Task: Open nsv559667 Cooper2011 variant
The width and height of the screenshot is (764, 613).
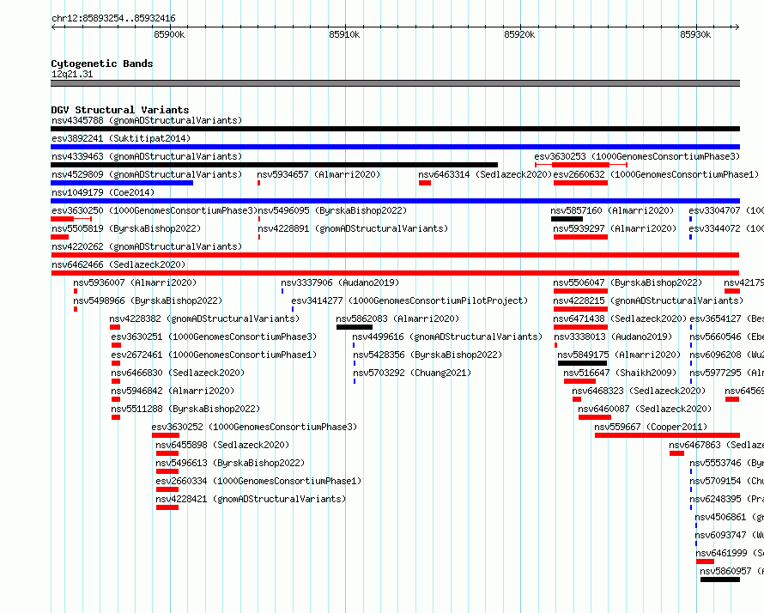Action: pyautogui.click(x=651, y=427)
